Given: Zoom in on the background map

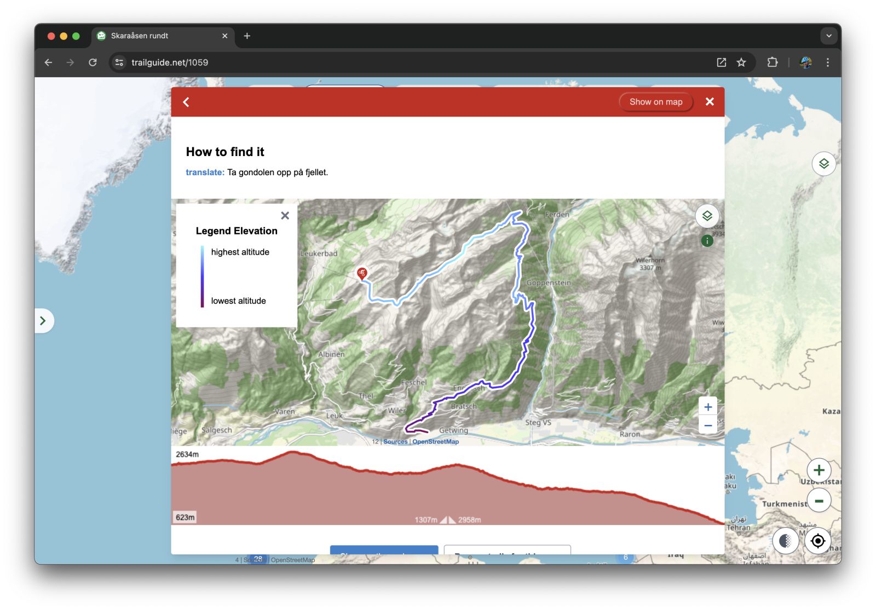Looking at the screenshot, I should pos(819,470).
